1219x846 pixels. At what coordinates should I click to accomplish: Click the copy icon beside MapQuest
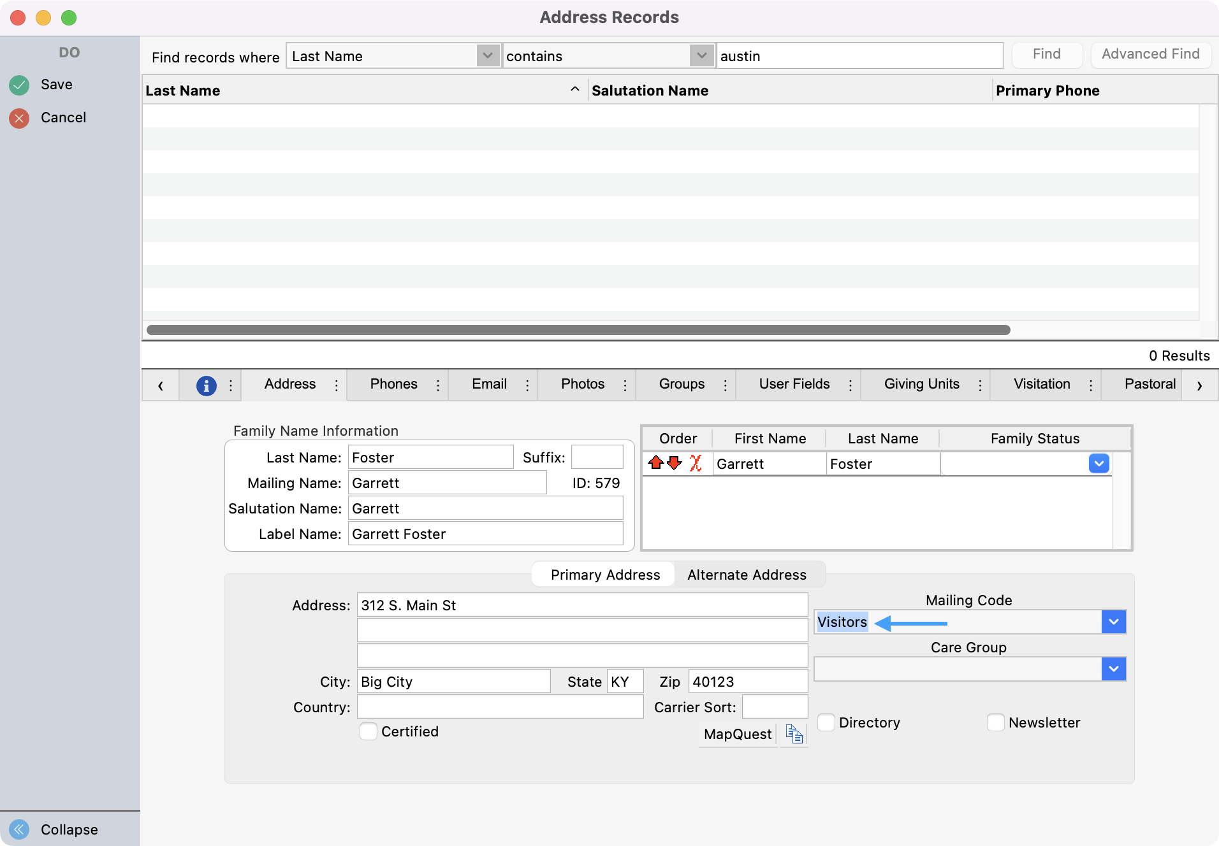[x=793, y=734]
